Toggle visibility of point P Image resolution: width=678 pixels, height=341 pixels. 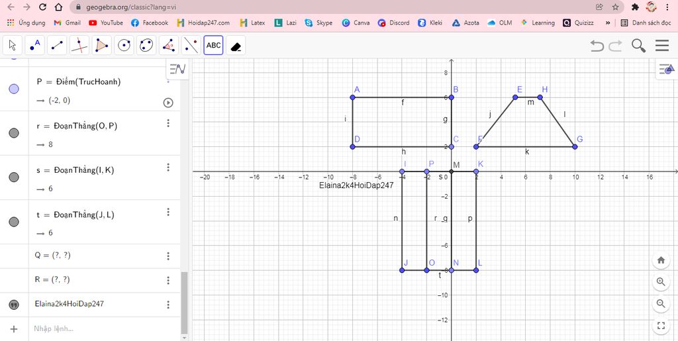[x=14, y=89]
